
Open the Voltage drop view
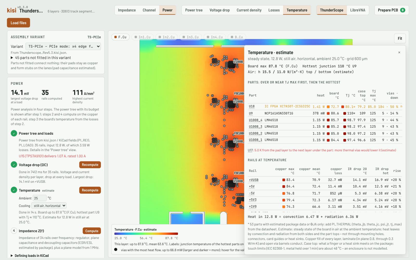click(x=220, y=10)
